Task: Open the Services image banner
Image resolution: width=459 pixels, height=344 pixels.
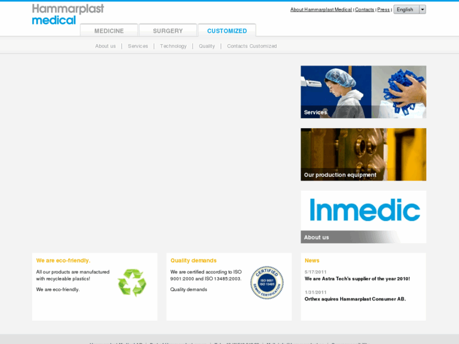Action: tap(363, 92)
